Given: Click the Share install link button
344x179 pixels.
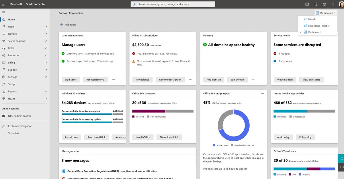Looking at the screenshot, I should tap(169, 137).
